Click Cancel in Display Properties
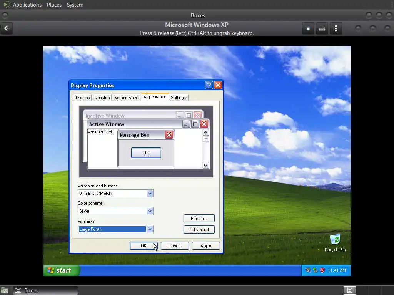Viewport: 394px width, 295px height. point(175,245)
